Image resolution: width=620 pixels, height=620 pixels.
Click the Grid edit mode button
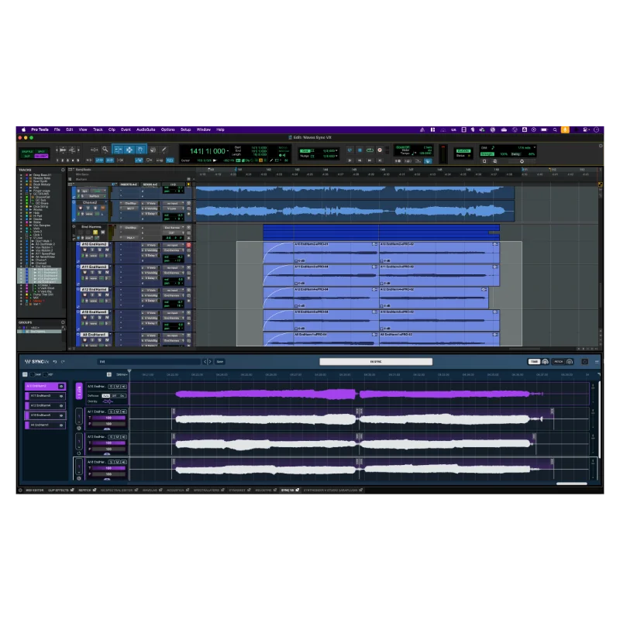[41, 157]
